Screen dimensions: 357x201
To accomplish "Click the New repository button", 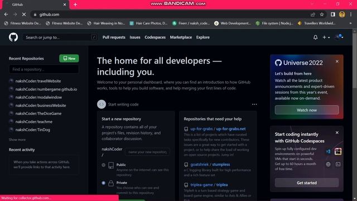I will [69, 58].
